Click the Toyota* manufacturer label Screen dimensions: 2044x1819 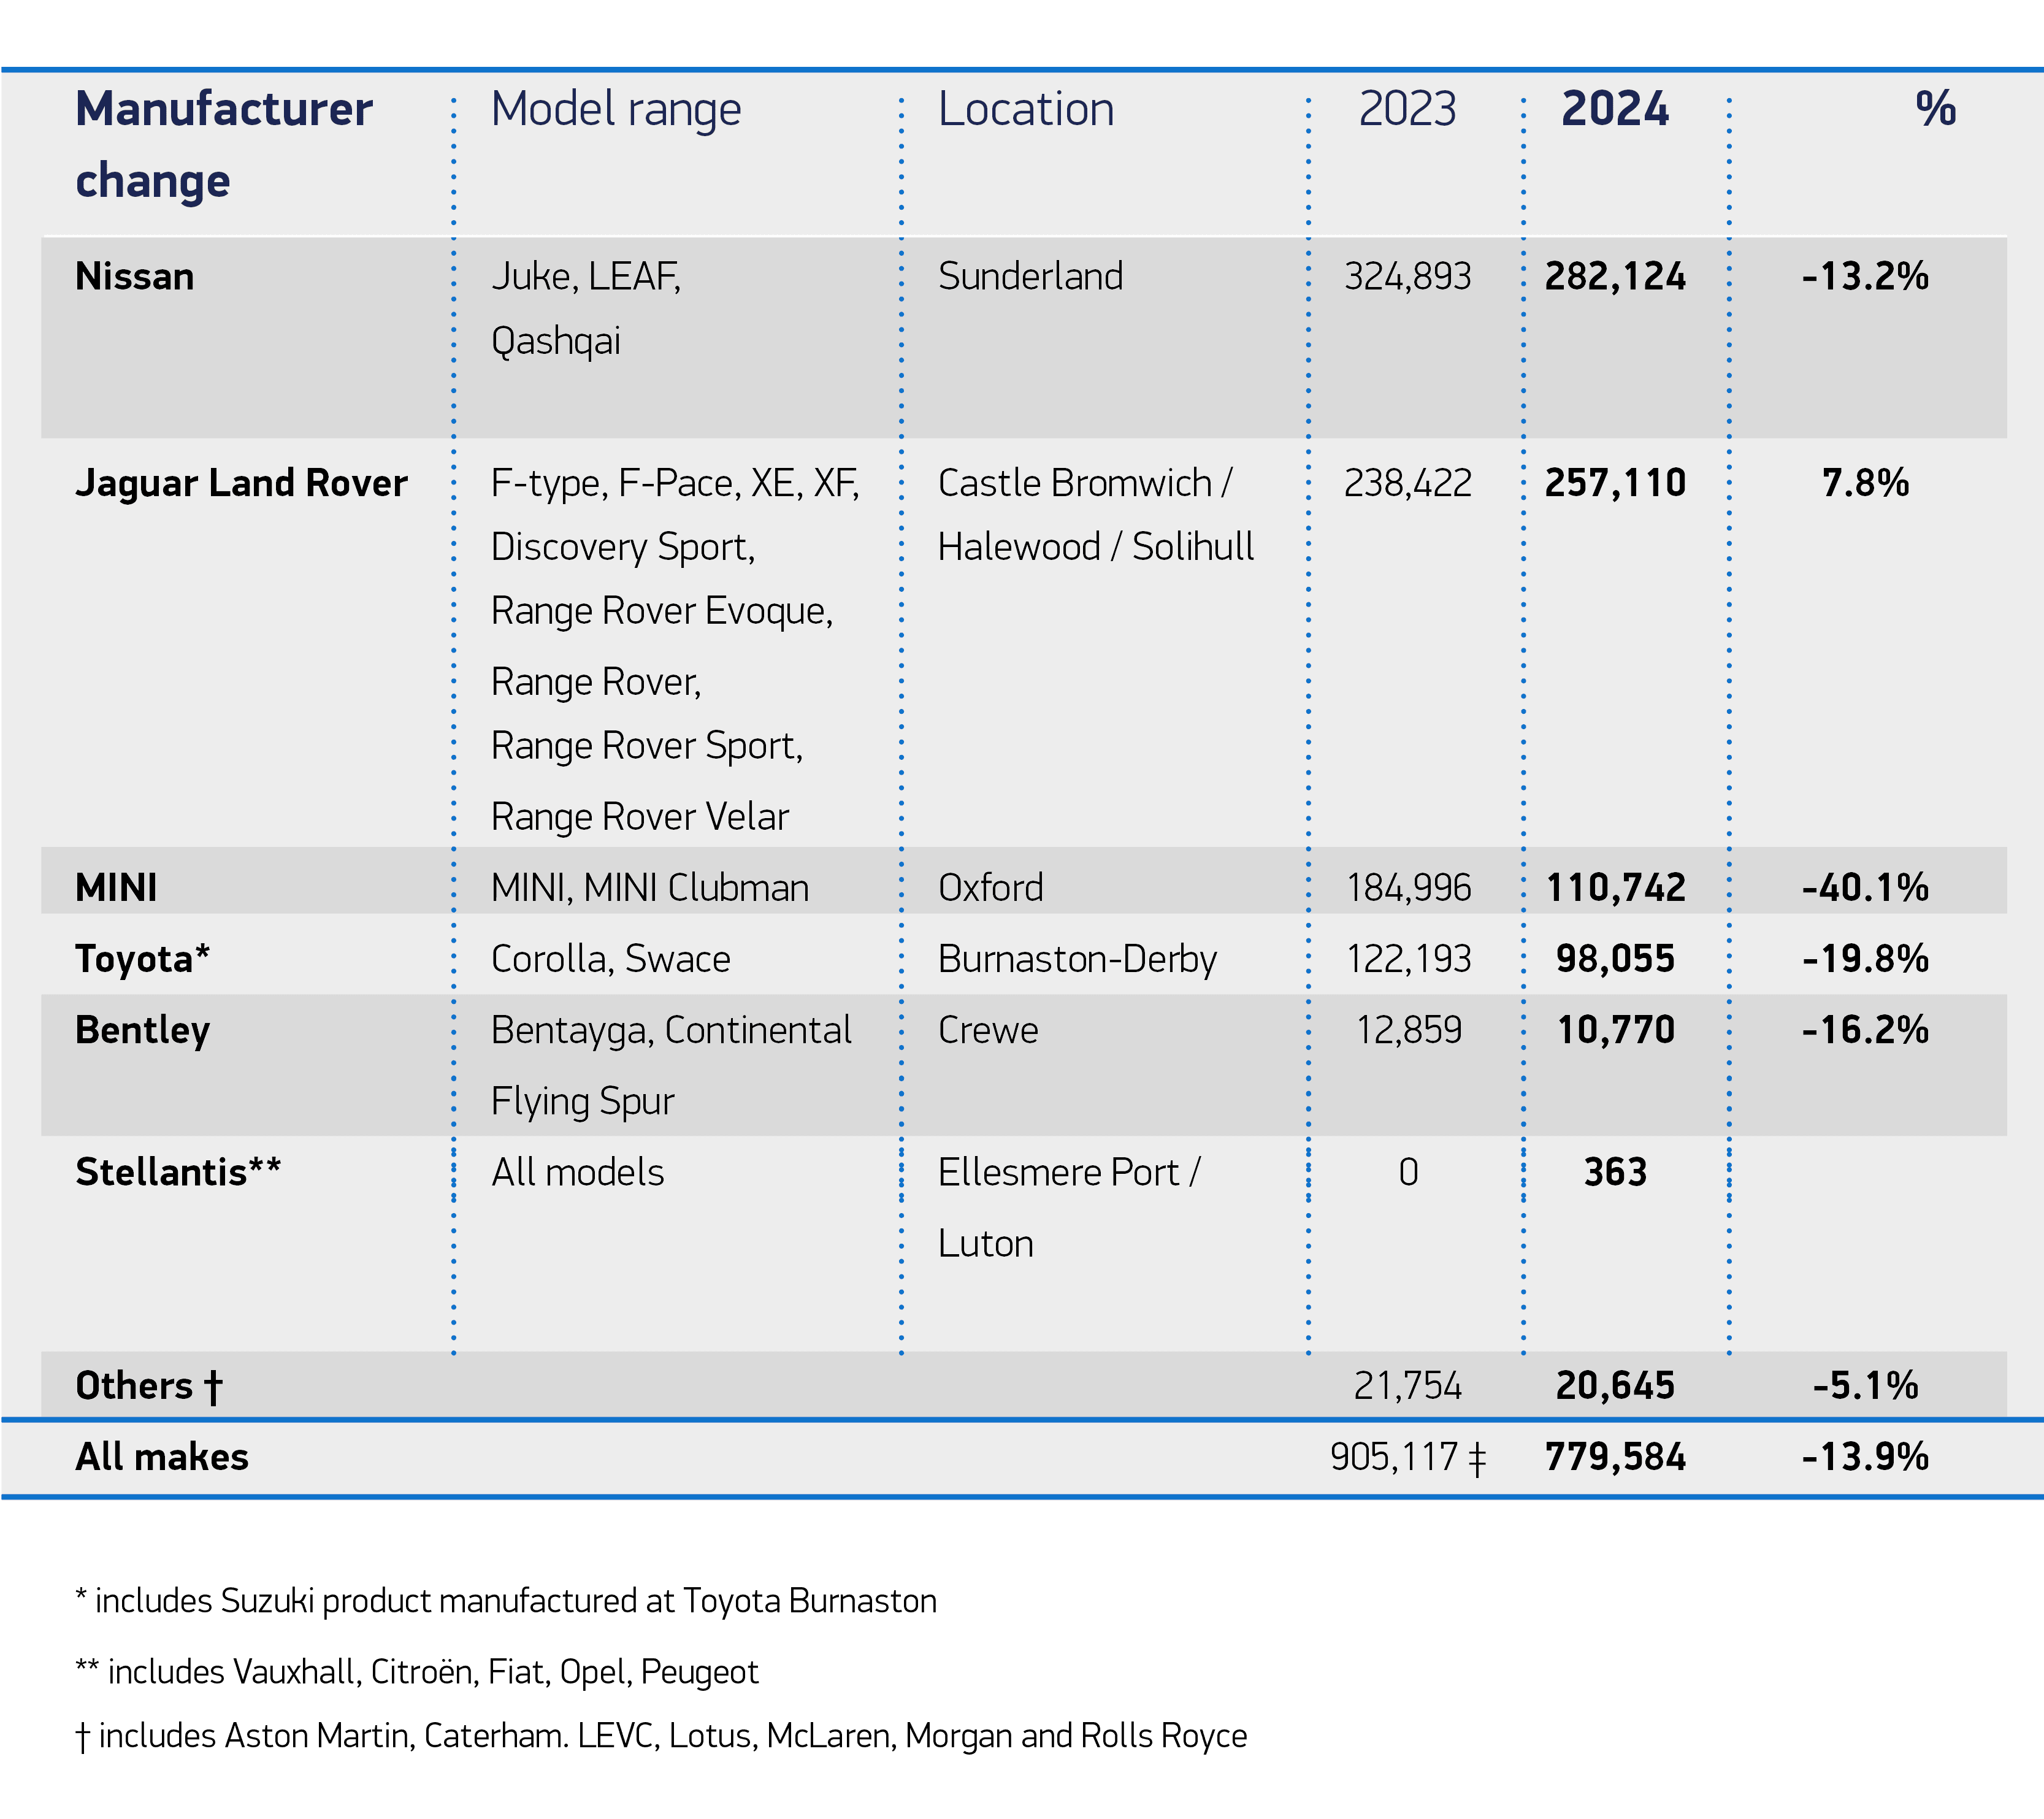142,959
